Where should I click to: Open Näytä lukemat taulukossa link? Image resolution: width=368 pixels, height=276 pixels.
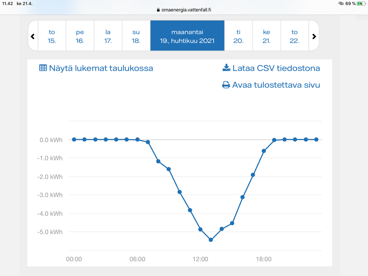point(101,68)
